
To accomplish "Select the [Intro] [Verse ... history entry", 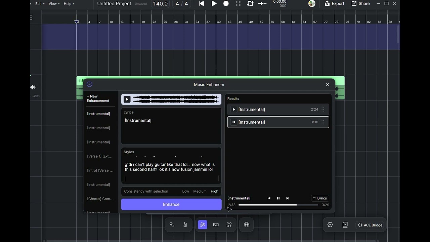I will coord(100,170).
